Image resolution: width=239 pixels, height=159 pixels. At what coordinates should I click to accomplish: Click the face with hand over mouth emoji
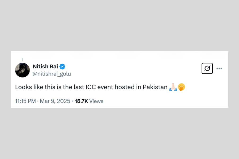181,87
